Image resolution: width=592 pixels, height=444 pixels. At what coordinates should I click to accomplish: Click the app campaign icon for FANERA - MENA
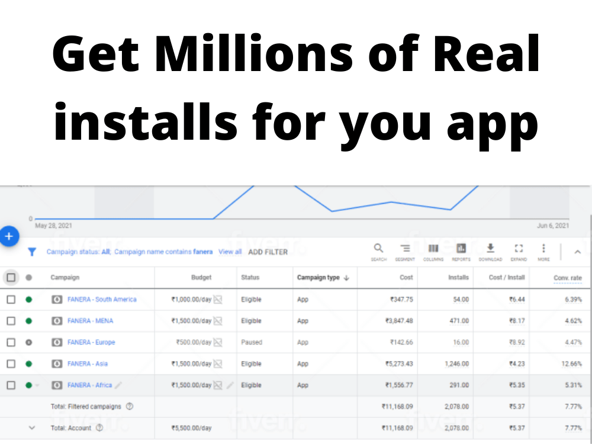pos(57,321)
